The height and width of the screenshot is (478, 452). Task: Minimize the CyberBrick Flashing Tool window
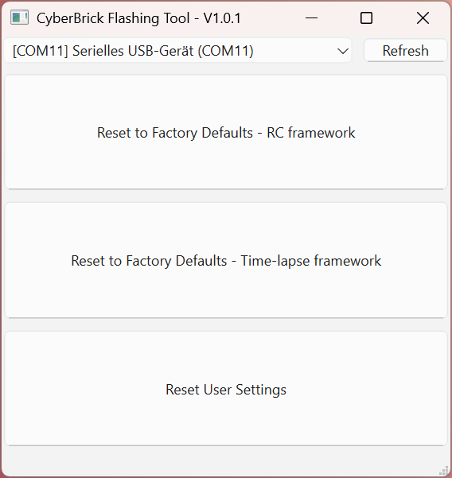311,18
